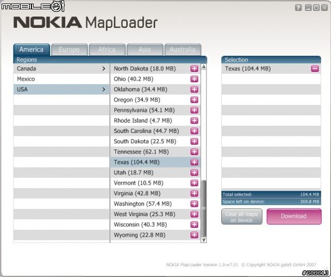Select 'Texas (104.4 MB)' in states list
Screen dimensions: 331x277
pos(137,162)
